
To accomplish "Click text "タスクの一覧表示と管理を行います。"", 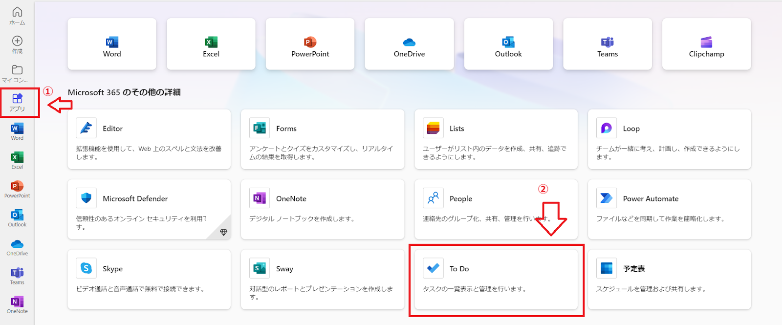I will click(x=475, y=289).
